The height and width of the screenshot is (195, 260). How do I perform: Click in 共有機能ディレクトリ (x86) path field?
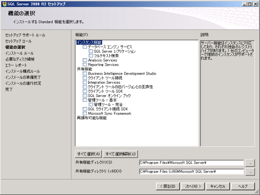[x=192, y=172]
